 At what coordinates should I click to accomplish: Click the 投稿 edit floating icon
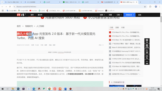[147, 52]
